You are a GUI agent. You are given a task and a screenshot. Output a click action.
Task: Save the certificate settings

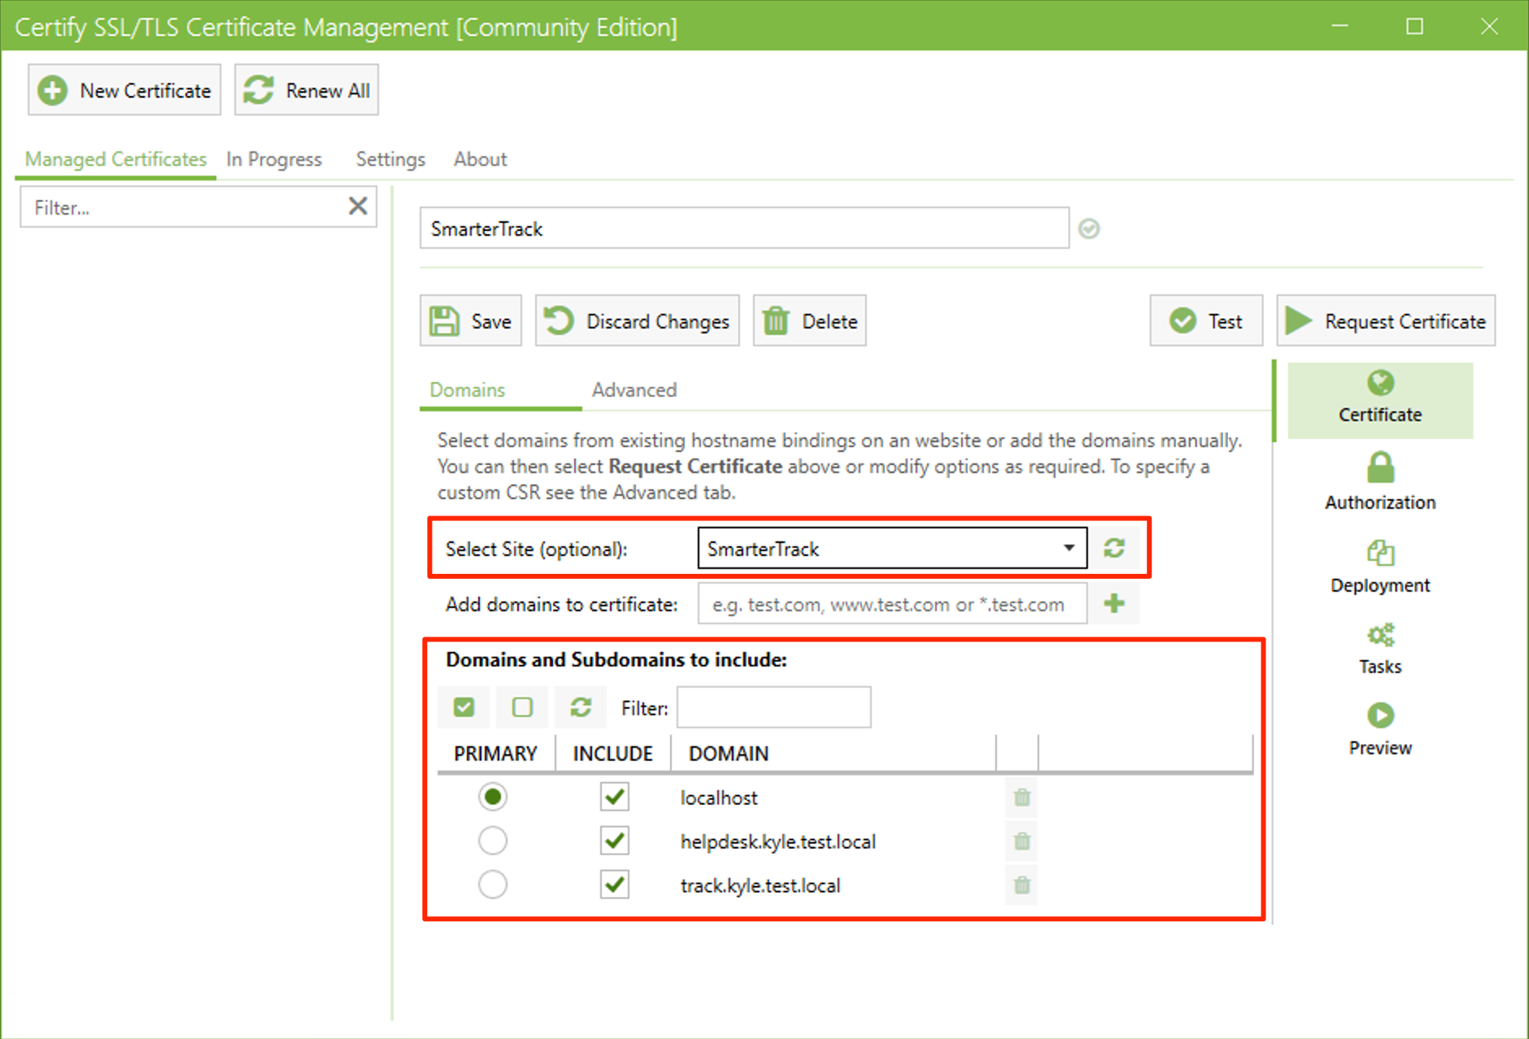pyautogui.click(x=471, y=321)
